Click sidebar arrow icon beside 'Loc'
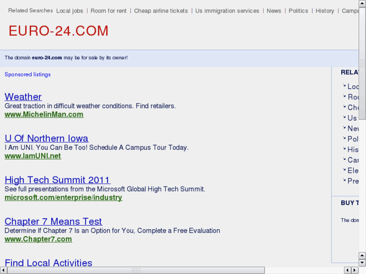This screenshot has height=274, width=366. point(344,85)
